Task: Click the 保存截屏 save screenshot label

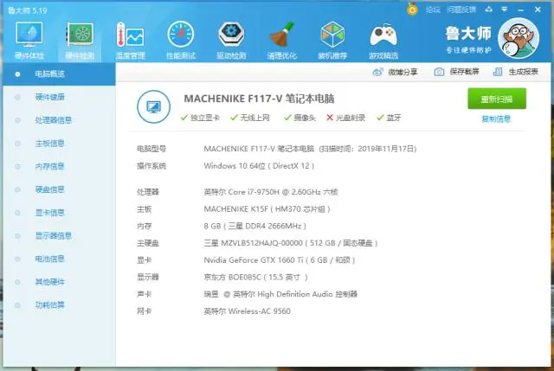Action: [464, 72]
